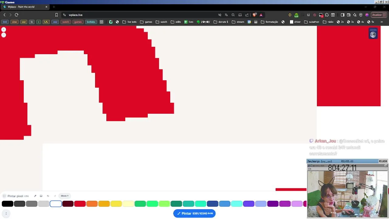
Task: Open the Brave wallet icon
Action: click(x=349, y=15)
